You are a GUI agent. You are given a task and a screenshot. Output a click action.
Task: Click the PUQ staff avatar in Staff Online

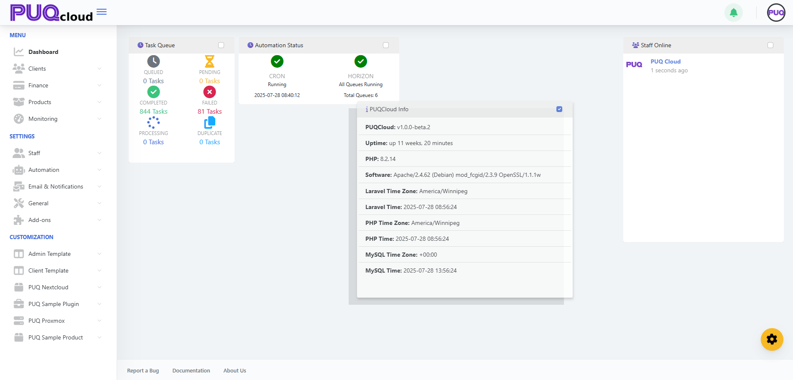(634, 64)
